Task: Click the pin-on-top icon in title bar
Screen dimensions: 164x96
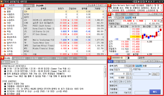Action: pos(146,2)
